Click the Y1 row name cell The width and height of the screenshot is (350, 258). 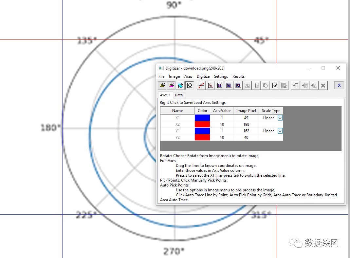pyautogui.click(x=177, y=131)
